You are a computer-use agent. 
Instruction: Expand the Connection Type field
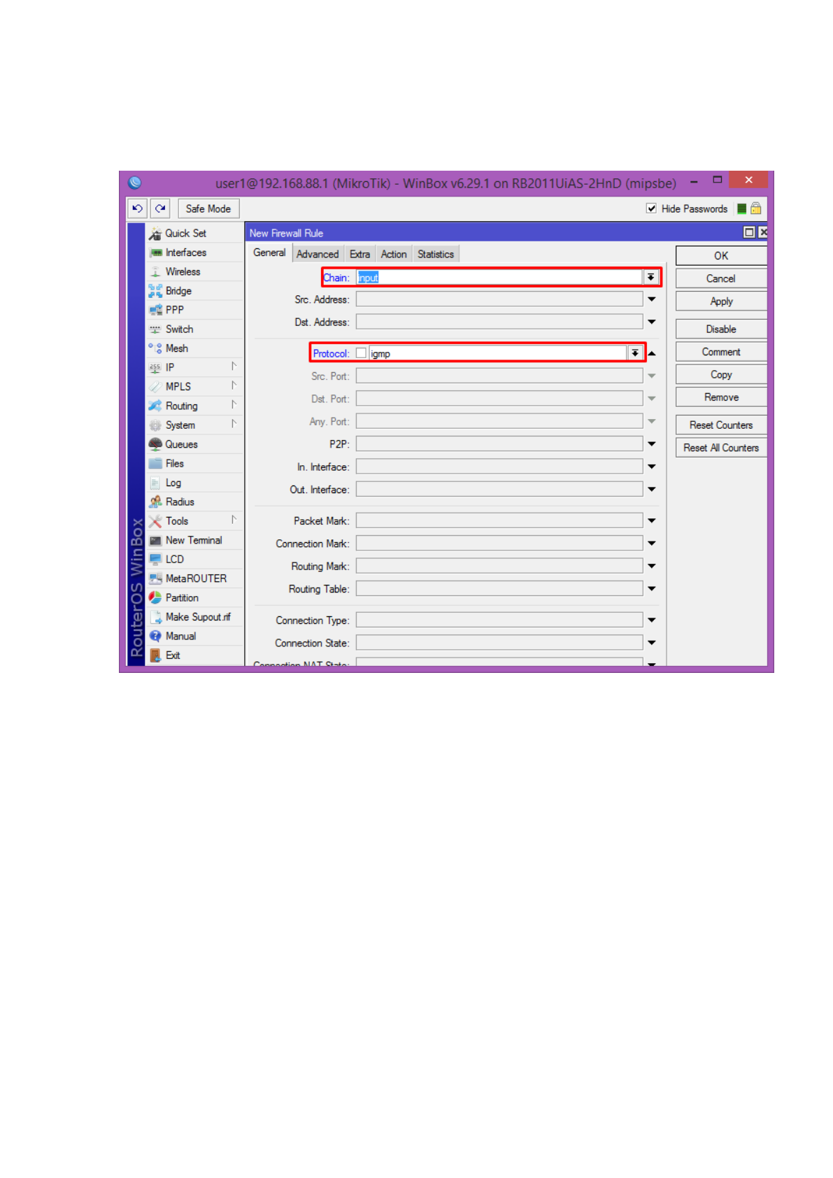pyautogui.click(x=652, y=620)
